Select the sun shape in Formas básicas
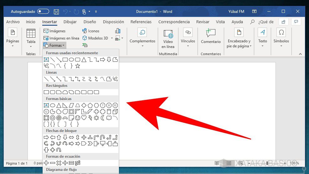The image size is (309, 174). (96, 118)
